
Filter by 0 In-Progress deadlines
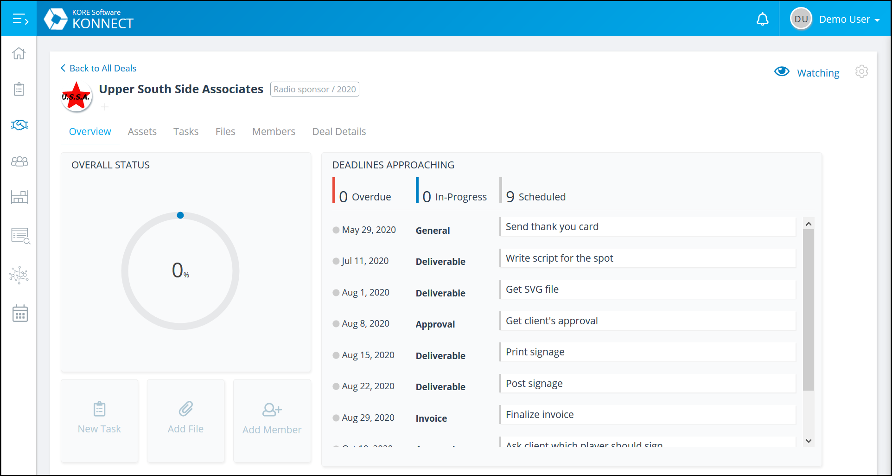click(452, 191)
